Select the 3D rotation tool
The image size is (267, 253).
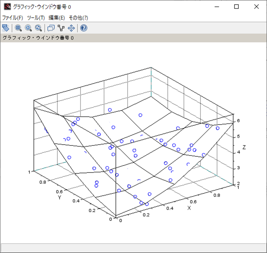coord(6,28)
